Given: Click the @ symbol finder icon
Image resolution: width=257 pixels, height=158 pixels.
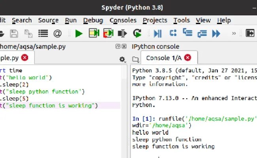Looking at the screenshot, I should click(x=57, y=34).
